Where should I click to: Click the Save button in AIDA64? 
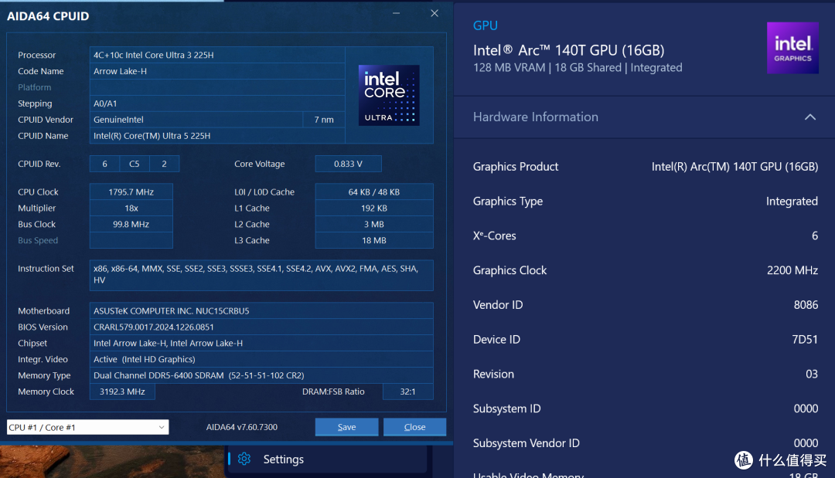(346, 427)
